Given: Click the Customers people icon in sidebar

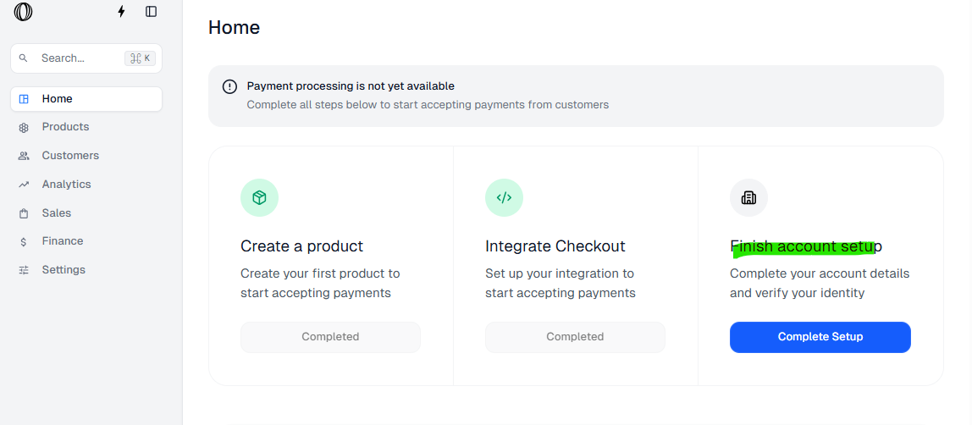Looking at the screenshot, I should pyautogui.click(x=24, y=156).
